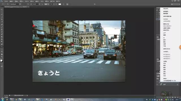Left align the text
The width and height of the screenshot is (181, 101).
pos(51,4)
